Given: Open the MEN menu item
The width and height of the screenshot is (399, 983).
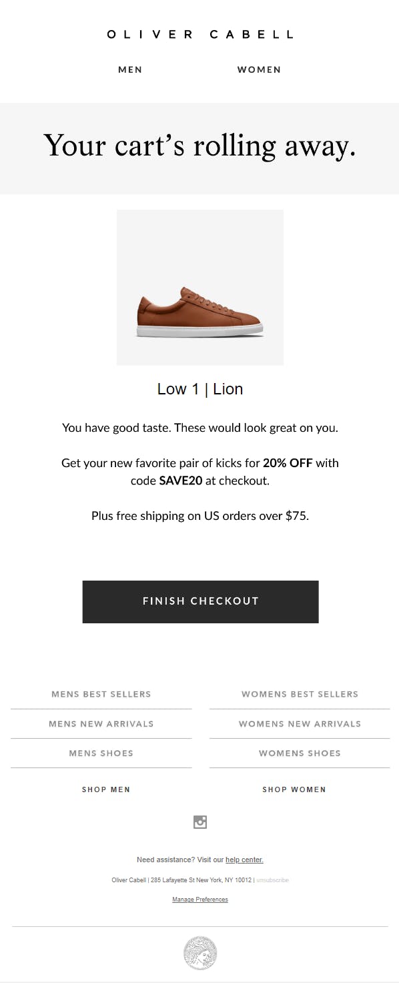Looking at the screenshot, I should tap(130, 69).
